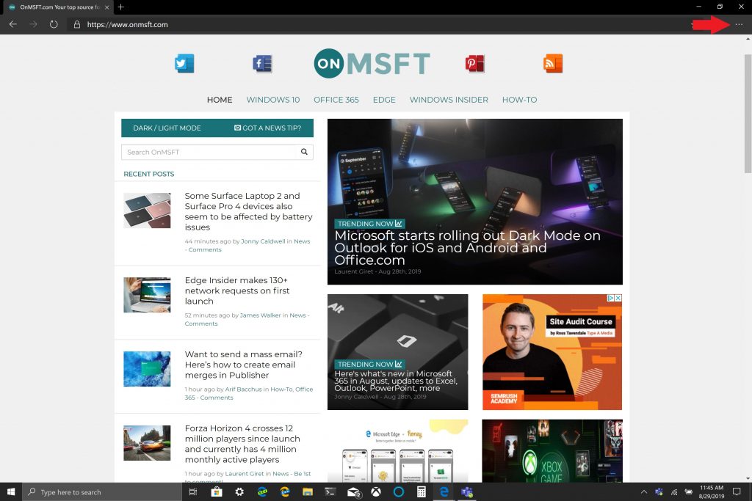Screen dimensions: 752x501
Task: Open Publisher article blue thumbnail
Action: [147, 369]
